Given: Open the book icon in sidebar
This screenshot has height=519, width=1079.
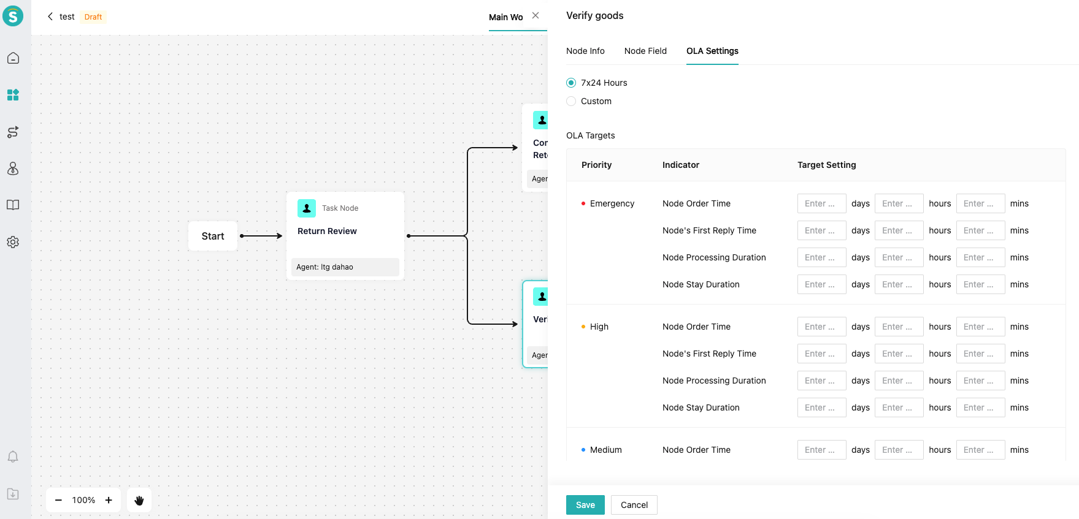Looking at the screenshot, I should point(13,205).
